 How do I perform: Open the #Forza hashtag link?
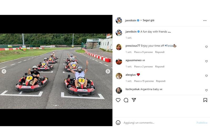click(169, 46)
